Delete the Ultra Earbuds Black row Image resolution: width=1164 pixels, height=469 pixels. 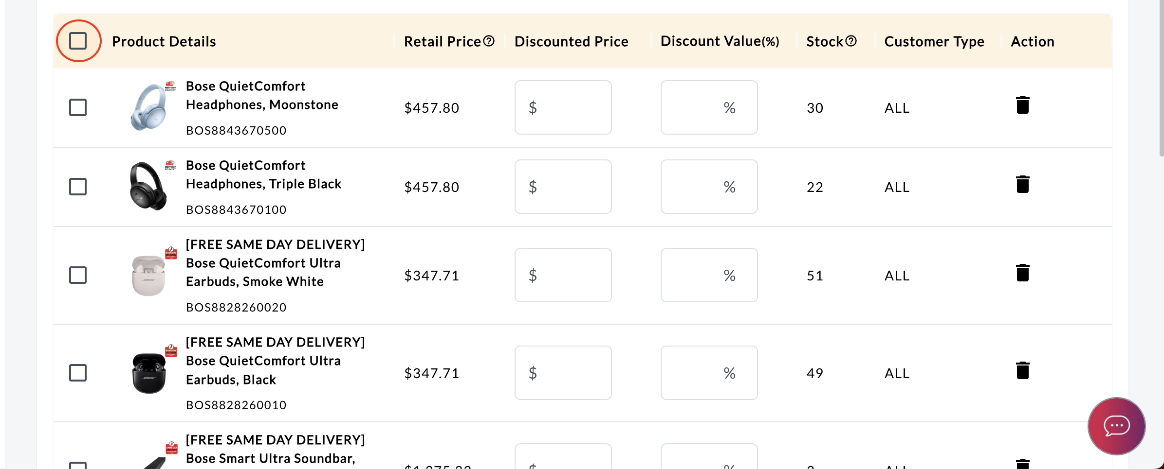click(1022, 371)
